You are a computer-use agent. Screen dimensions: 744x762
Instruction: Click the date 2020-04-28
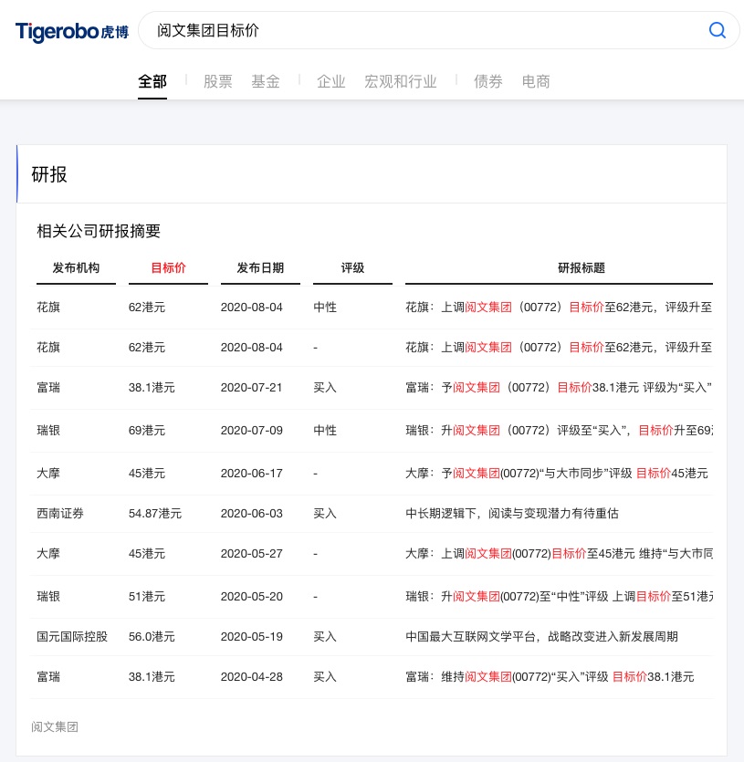pyautogui.click(x=251, y=676)
